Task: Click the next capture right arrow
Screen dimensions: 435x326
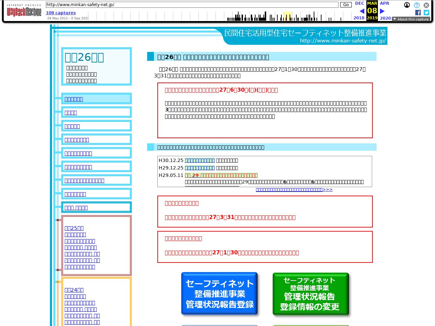Action: [x=382, y=11]
